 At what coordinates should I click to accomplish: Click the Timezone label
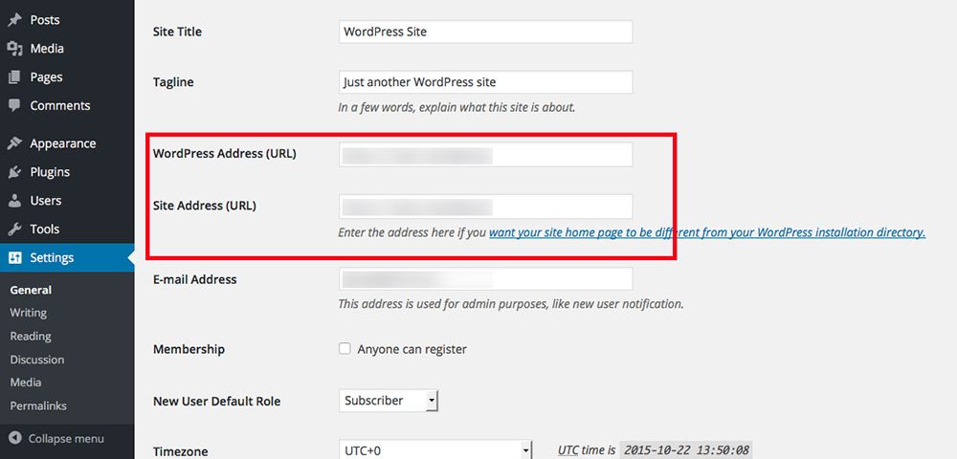(180, 451)
